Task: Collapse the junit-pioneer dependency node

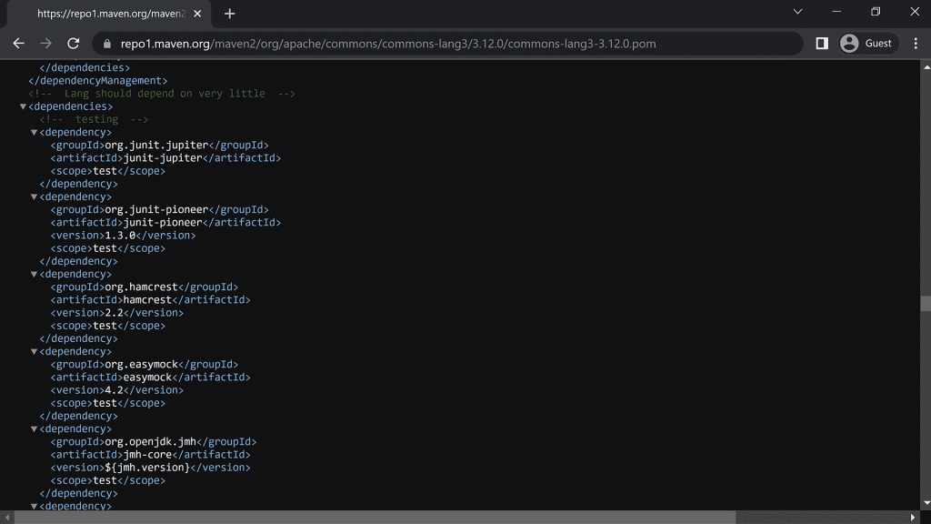Action: point(34,196)
